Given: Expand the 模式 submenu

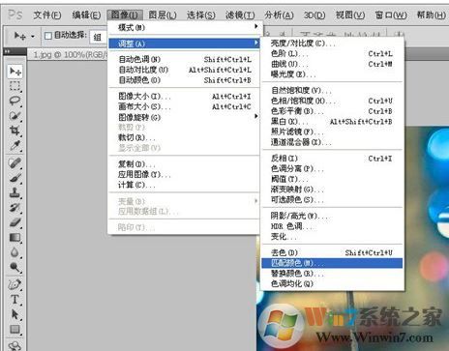Looking at the screenshot, I should [x=184, y=27].
